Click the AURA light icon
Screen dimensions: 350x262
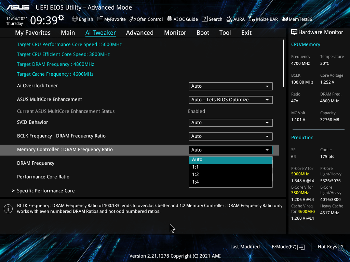point(229,19)
